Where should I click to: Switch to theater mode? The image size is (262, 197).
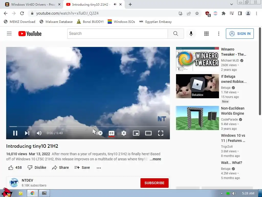click(148, 133)
